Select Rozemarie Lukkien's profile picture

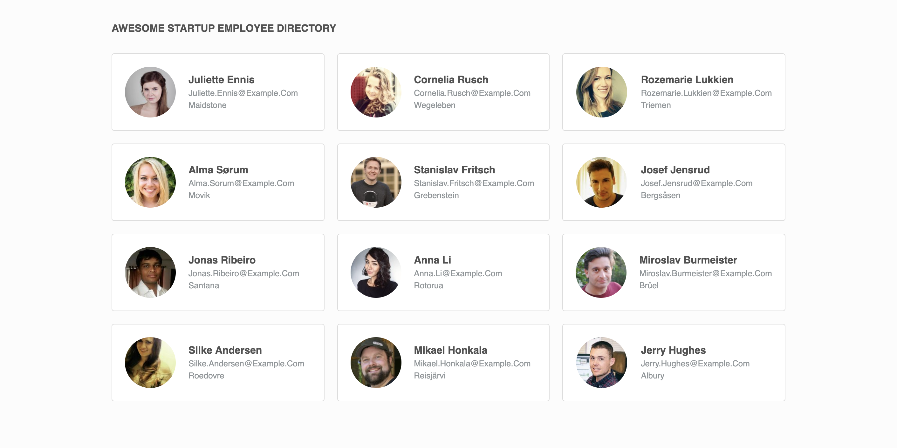coord(601,92)
